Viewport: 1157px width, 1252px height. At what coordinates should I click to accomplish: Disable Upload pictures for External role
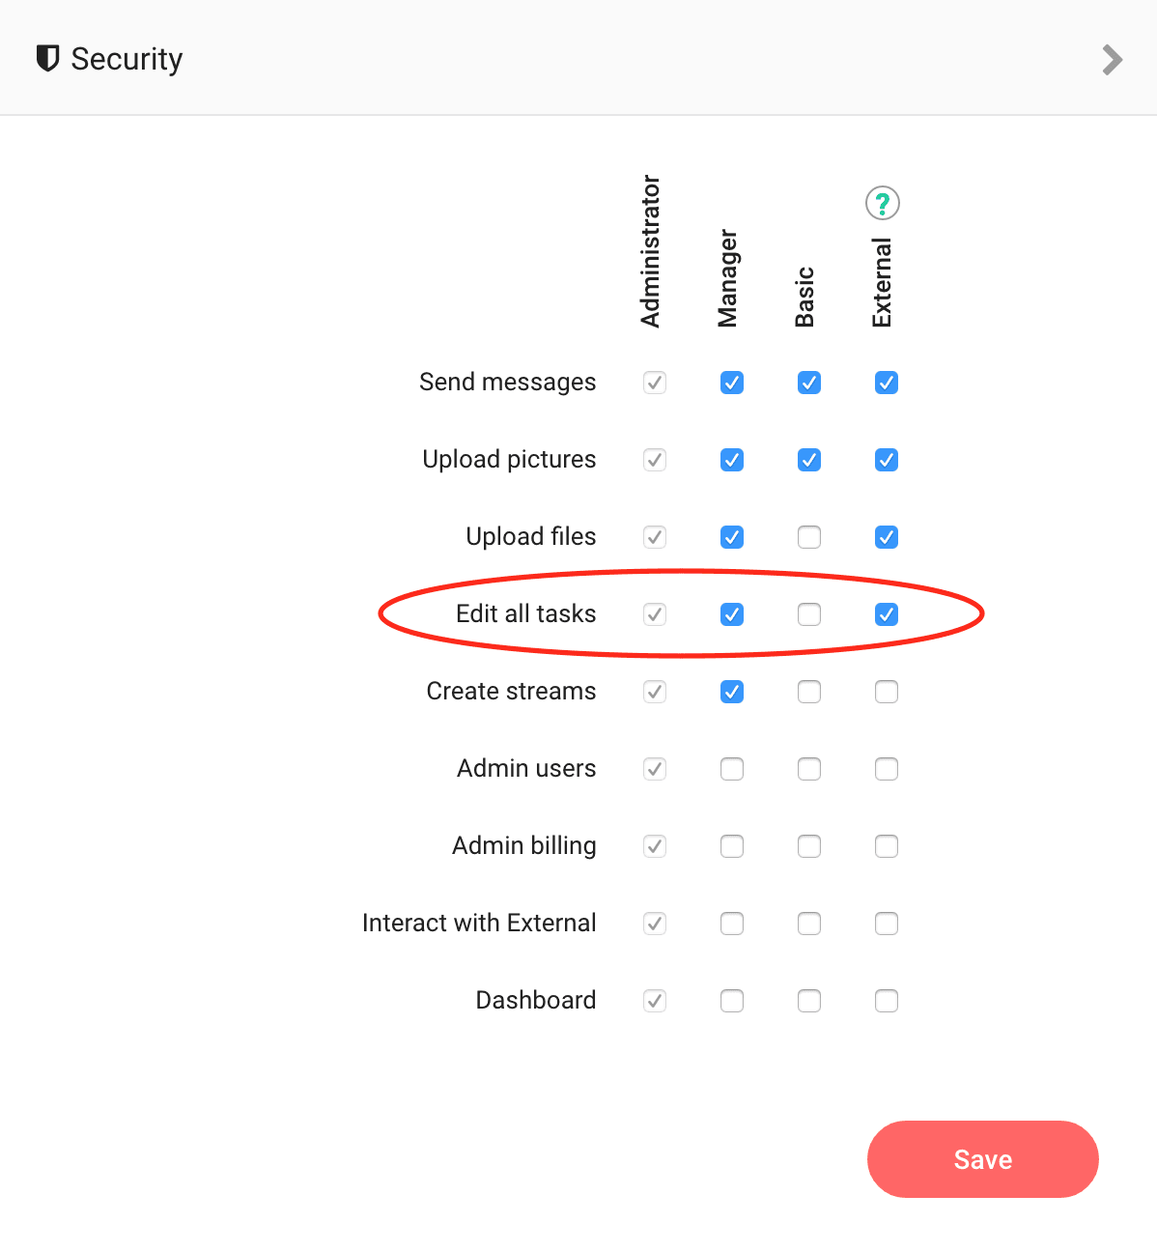887,460
